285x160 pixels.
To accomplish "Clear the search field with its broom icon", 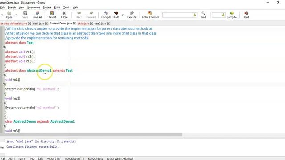I will coord(195,15).
